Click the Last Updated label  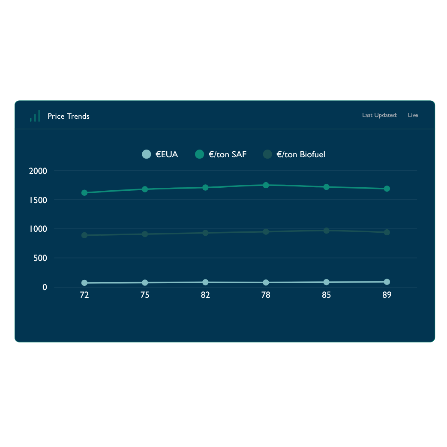(379, 115)
